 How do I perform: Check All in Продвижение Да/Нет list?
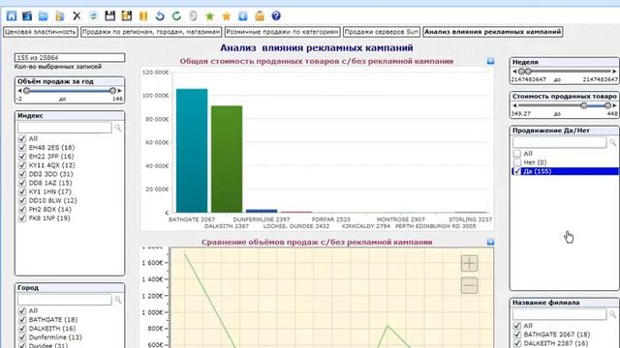coord(517,154)
